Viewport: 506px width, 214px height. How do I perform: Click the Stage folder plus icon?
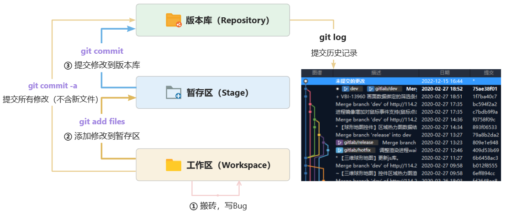click(174, 92)
